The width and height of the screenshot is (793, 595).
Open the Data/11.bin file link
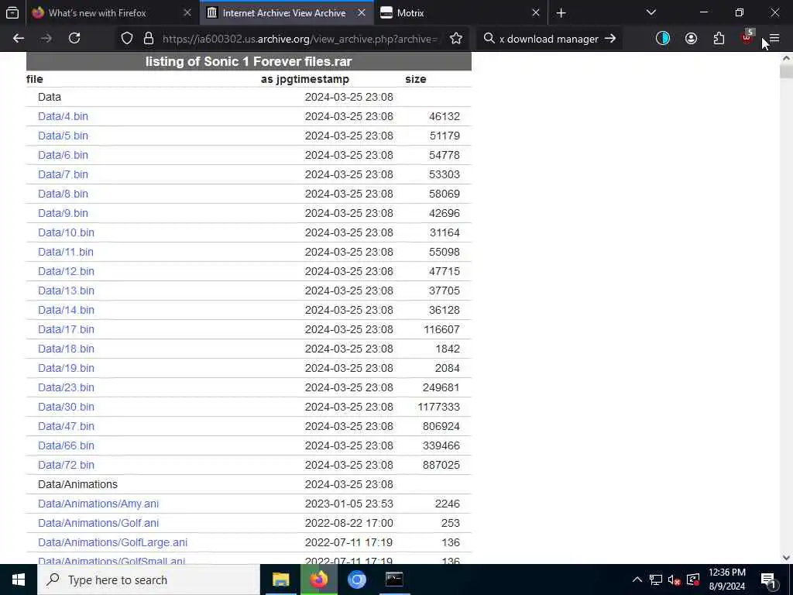tap(66, 252)
